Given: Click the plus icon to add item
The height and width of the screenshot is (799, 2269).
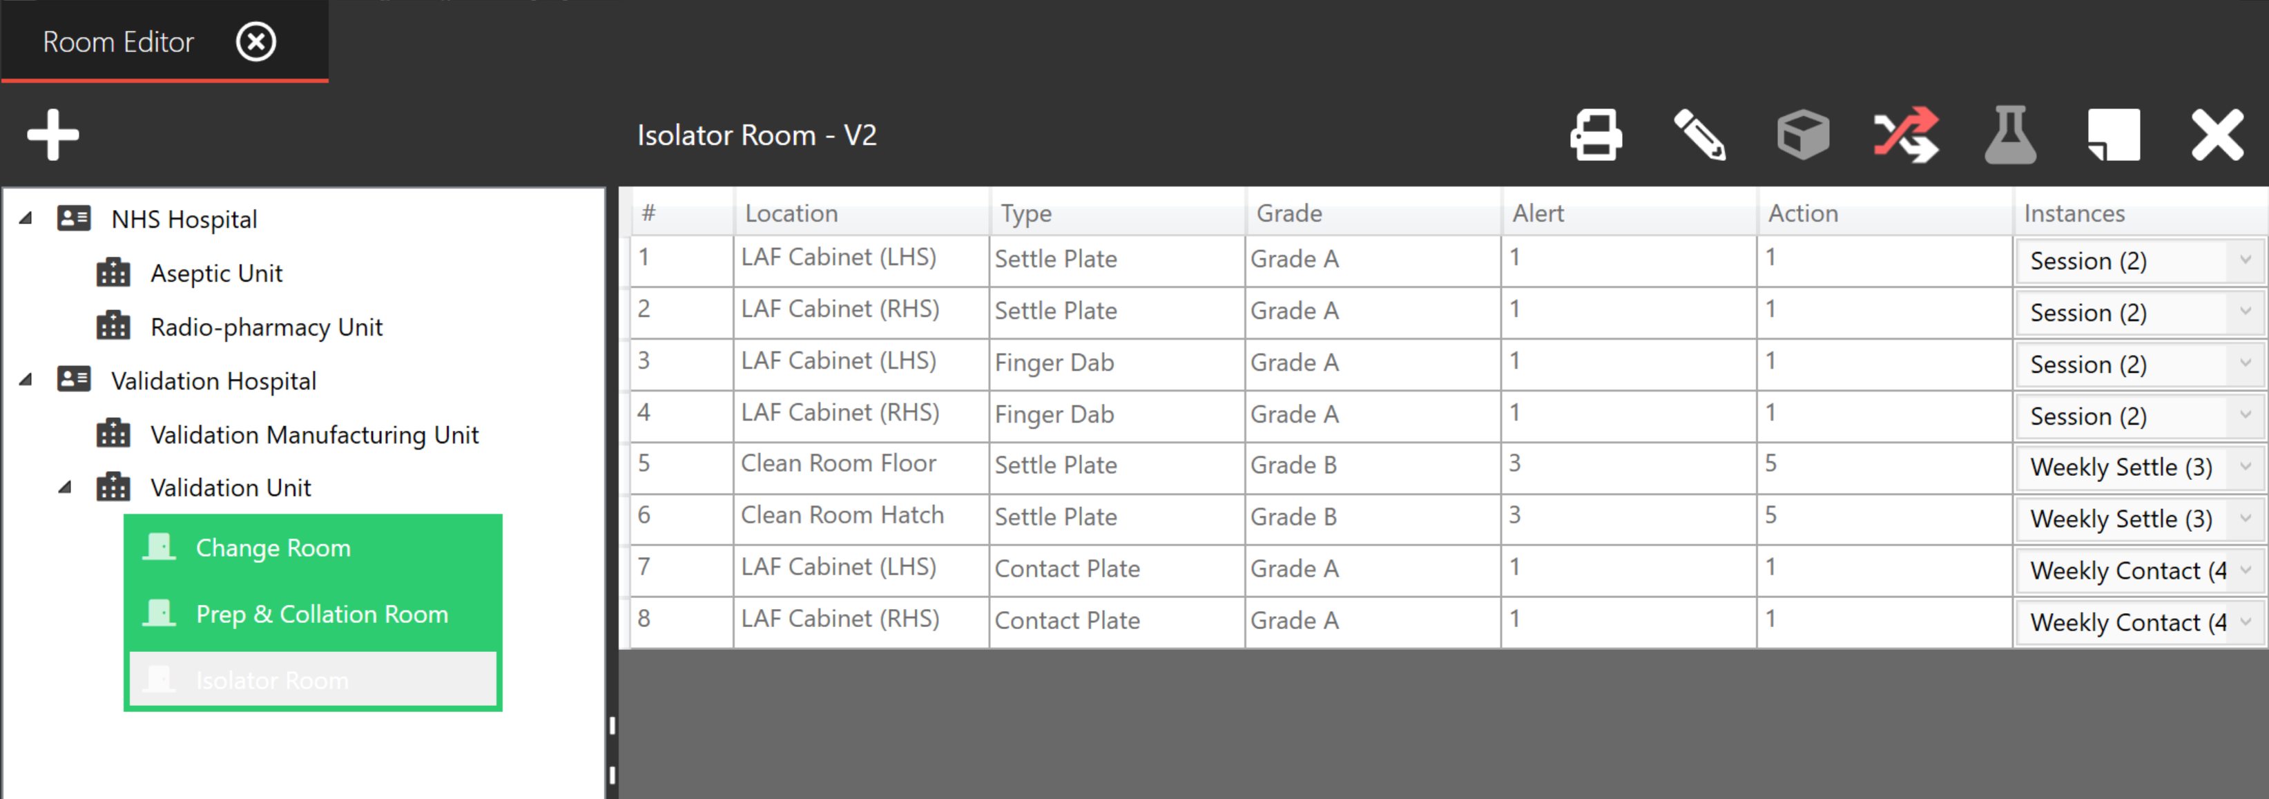Looking at the screenshot, I should click(53, 135).
